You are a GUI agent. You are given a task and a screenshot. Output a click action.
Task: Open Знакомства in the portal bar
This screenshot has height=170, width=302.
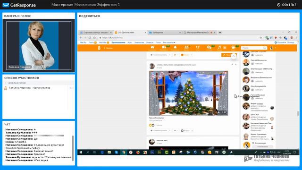(x=139, y=42)
